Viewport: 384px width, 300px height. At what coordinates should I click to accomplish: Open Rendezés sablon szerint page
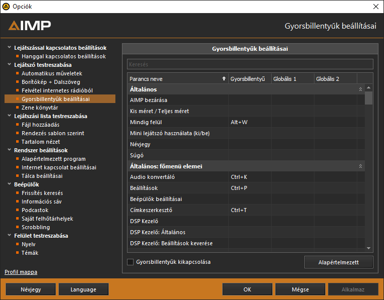tap(53, 133)
